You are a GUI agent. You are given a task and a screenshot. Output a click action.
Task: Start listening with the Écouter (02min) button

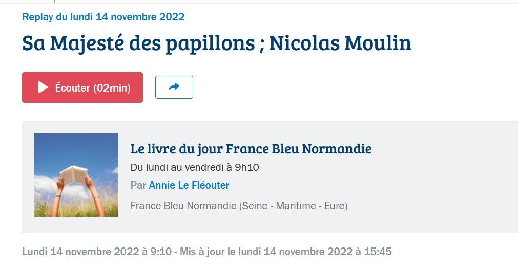click(x=82, y=87)
